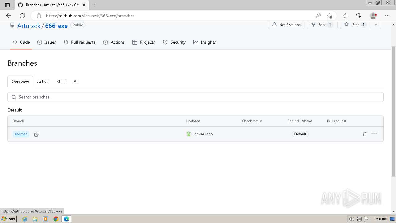Copy master branch name icon
The height and width of the screenshot is (223, 396).
pos(37,134)
